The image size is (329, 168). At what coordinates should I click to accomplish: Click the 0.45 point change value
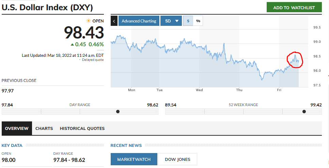[x=81, y=44]
